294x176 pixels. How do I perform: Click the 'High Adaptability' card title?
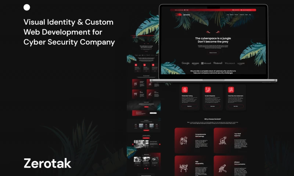(199, 162)
